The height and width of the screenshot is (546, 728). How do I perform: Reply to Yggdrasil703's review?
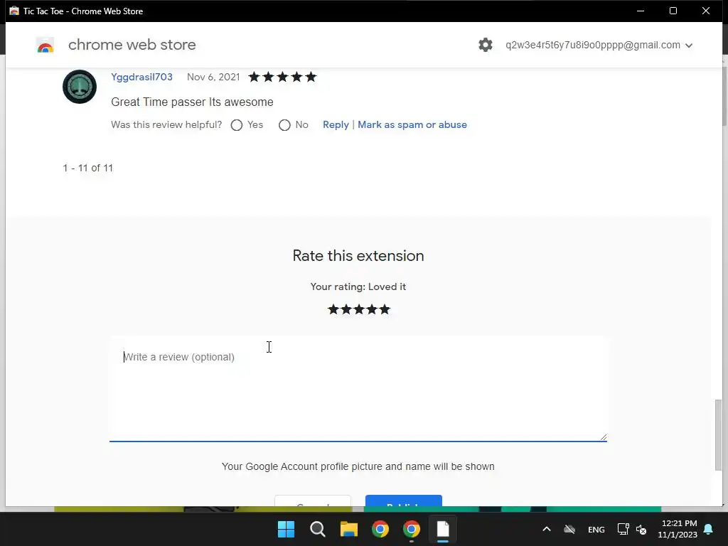[336, 125]
